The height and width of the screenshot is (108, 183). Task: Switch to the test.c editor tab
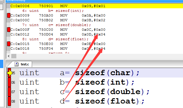[x=22, y=64]
